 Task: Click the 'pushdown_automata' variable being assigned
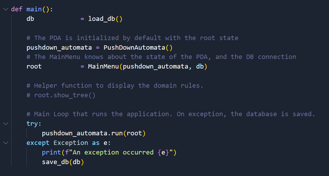59,48
